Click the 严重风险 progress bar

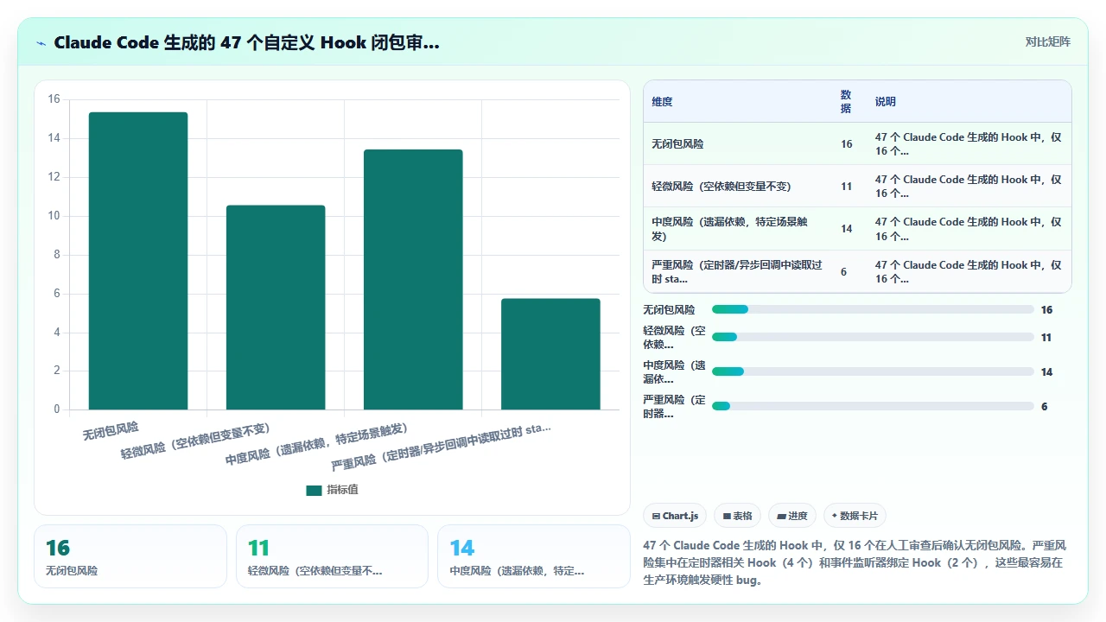[873, 406]
